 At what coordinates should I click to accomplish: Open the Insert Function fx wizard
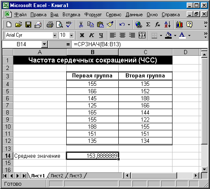click(157, 25)
